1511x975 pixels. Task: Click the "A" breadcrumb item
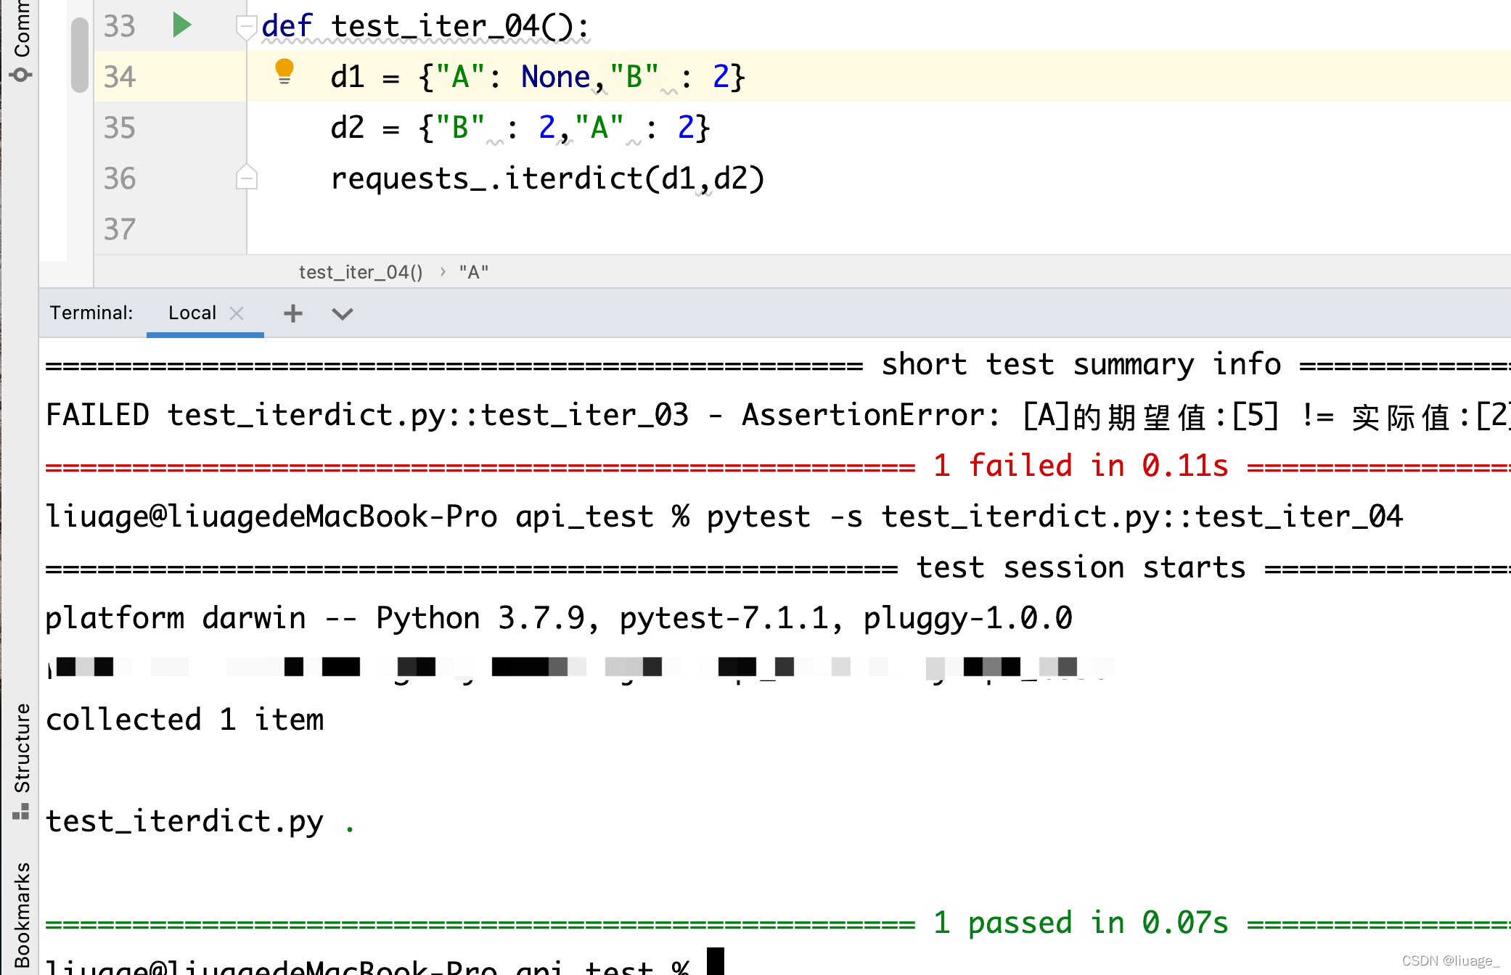[x=473, y=272]
